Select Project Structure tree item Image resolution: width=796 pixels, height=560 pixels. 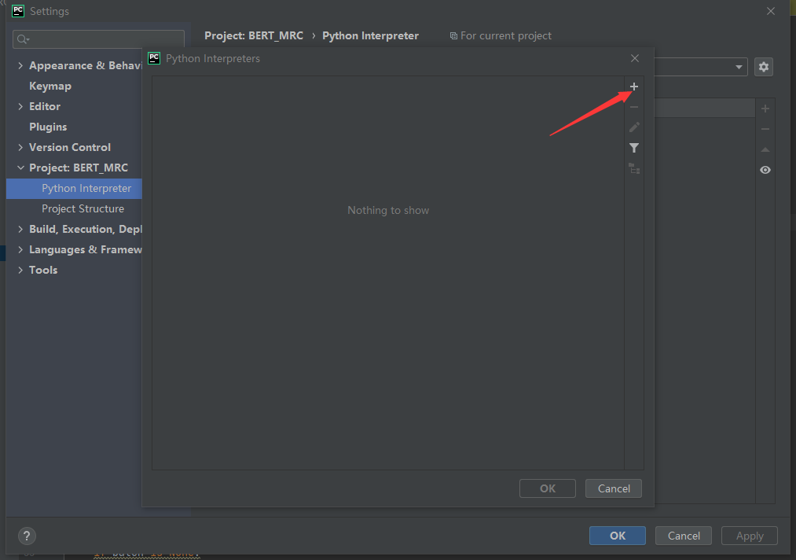pos(83,209)
